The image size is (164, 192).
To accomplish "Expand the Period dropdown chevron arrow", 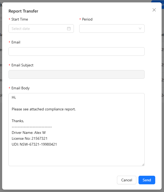I will click(140, 29).
